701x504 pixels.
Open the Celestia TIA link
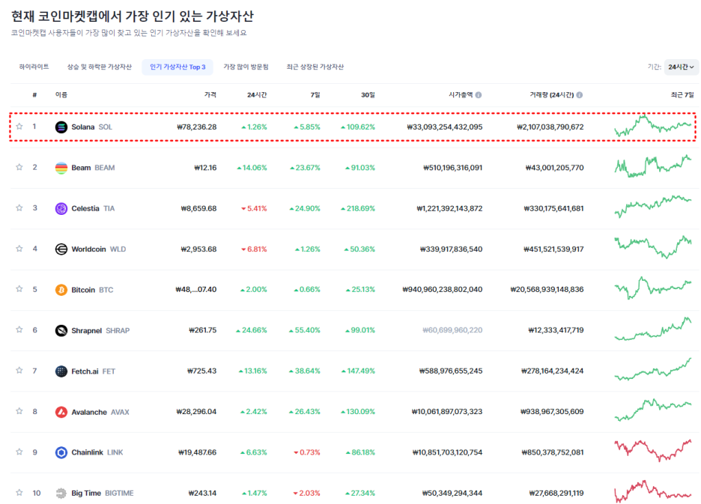(93, 208)
